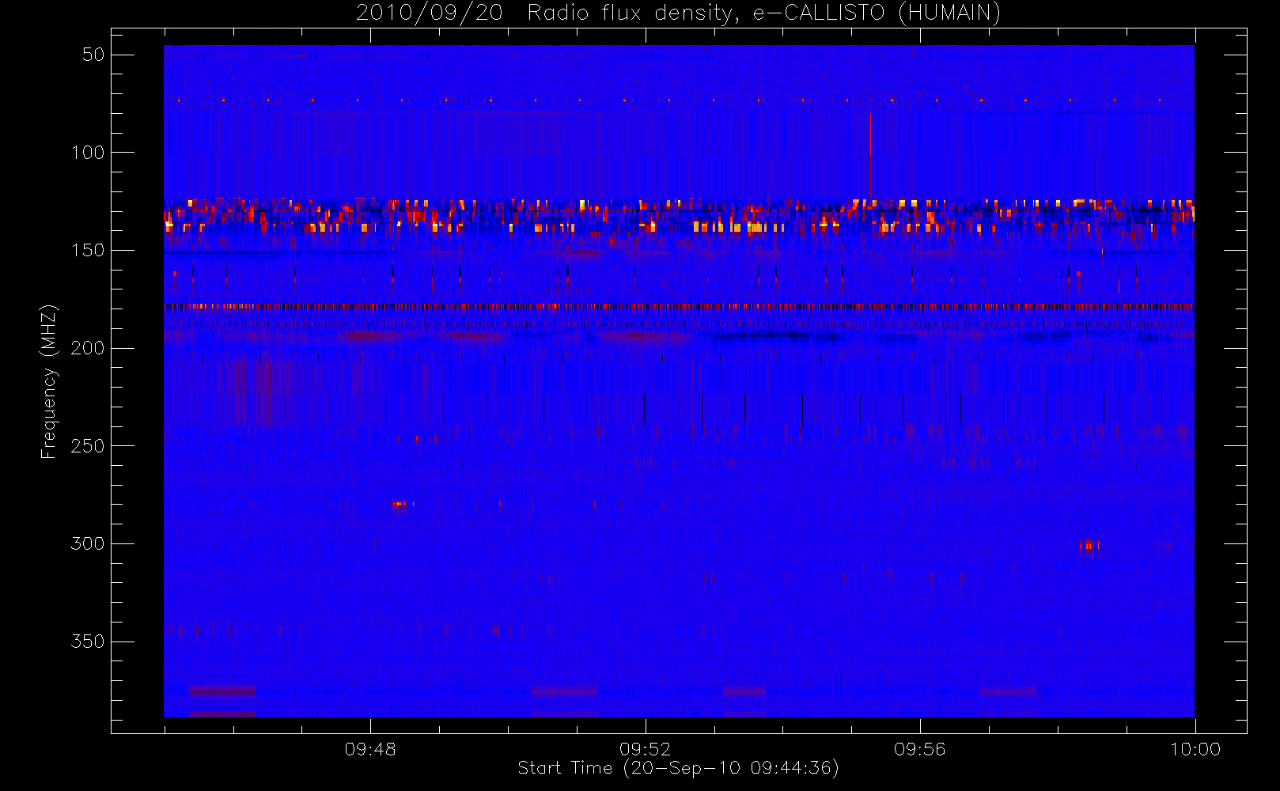1280x791 pixels.
Task: Click the 'Start Time (20-Sep-10 09:44:36)' label
Action: (x=678, y=768)
